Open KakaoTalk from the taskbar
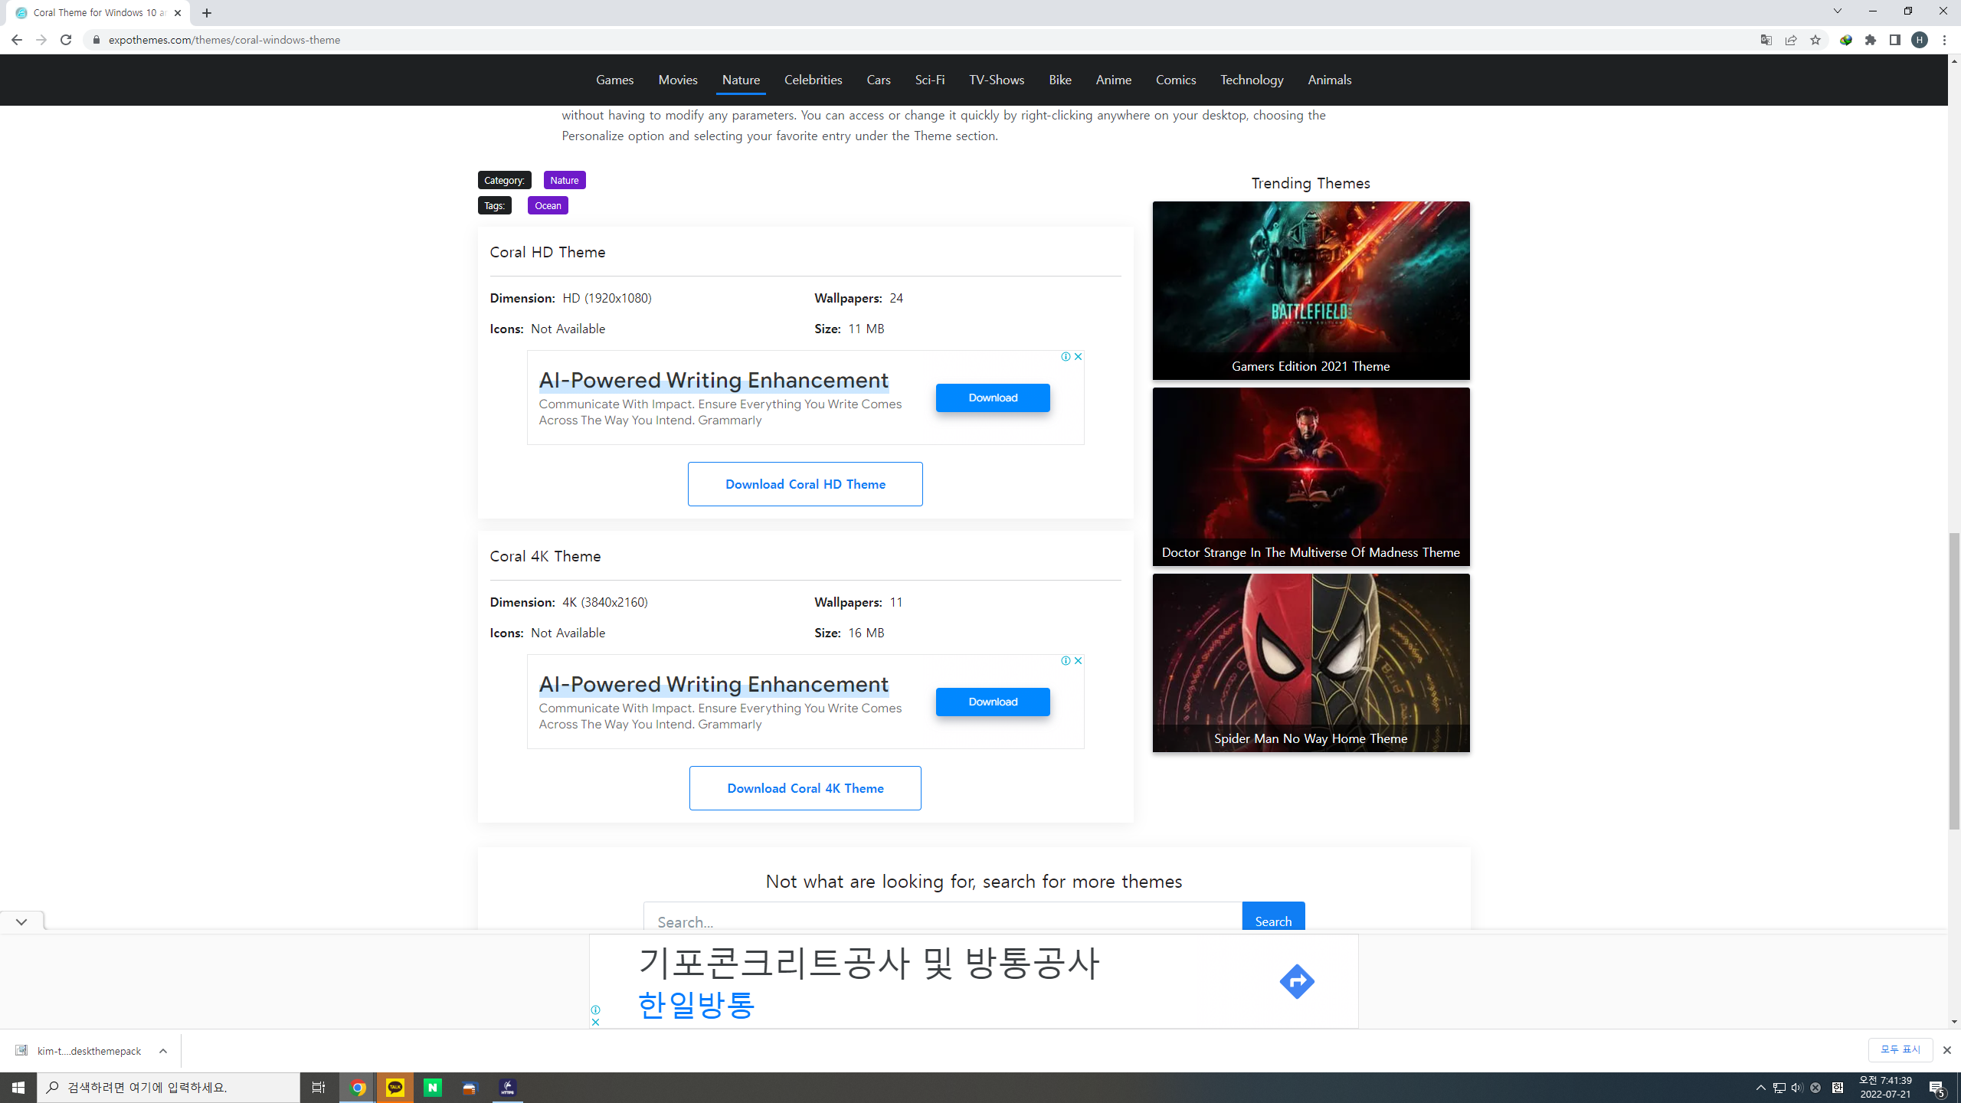Viewport: 1961px width, 1103px height. pyautogui.click(x=395, y=1088)
